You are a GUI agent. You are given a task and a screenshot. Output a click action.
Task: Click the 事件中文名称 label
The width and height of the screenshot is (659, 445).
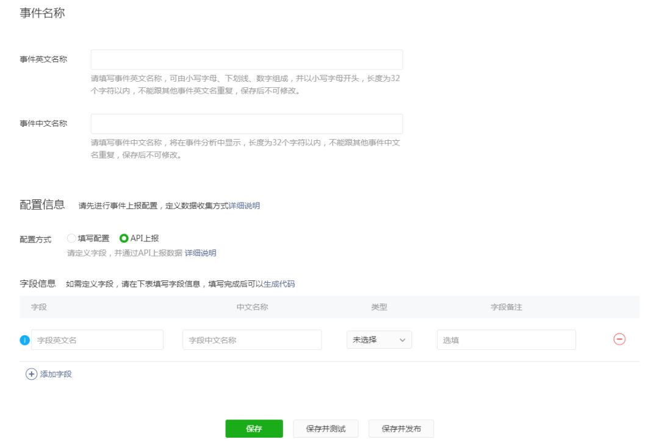(43, 123)
